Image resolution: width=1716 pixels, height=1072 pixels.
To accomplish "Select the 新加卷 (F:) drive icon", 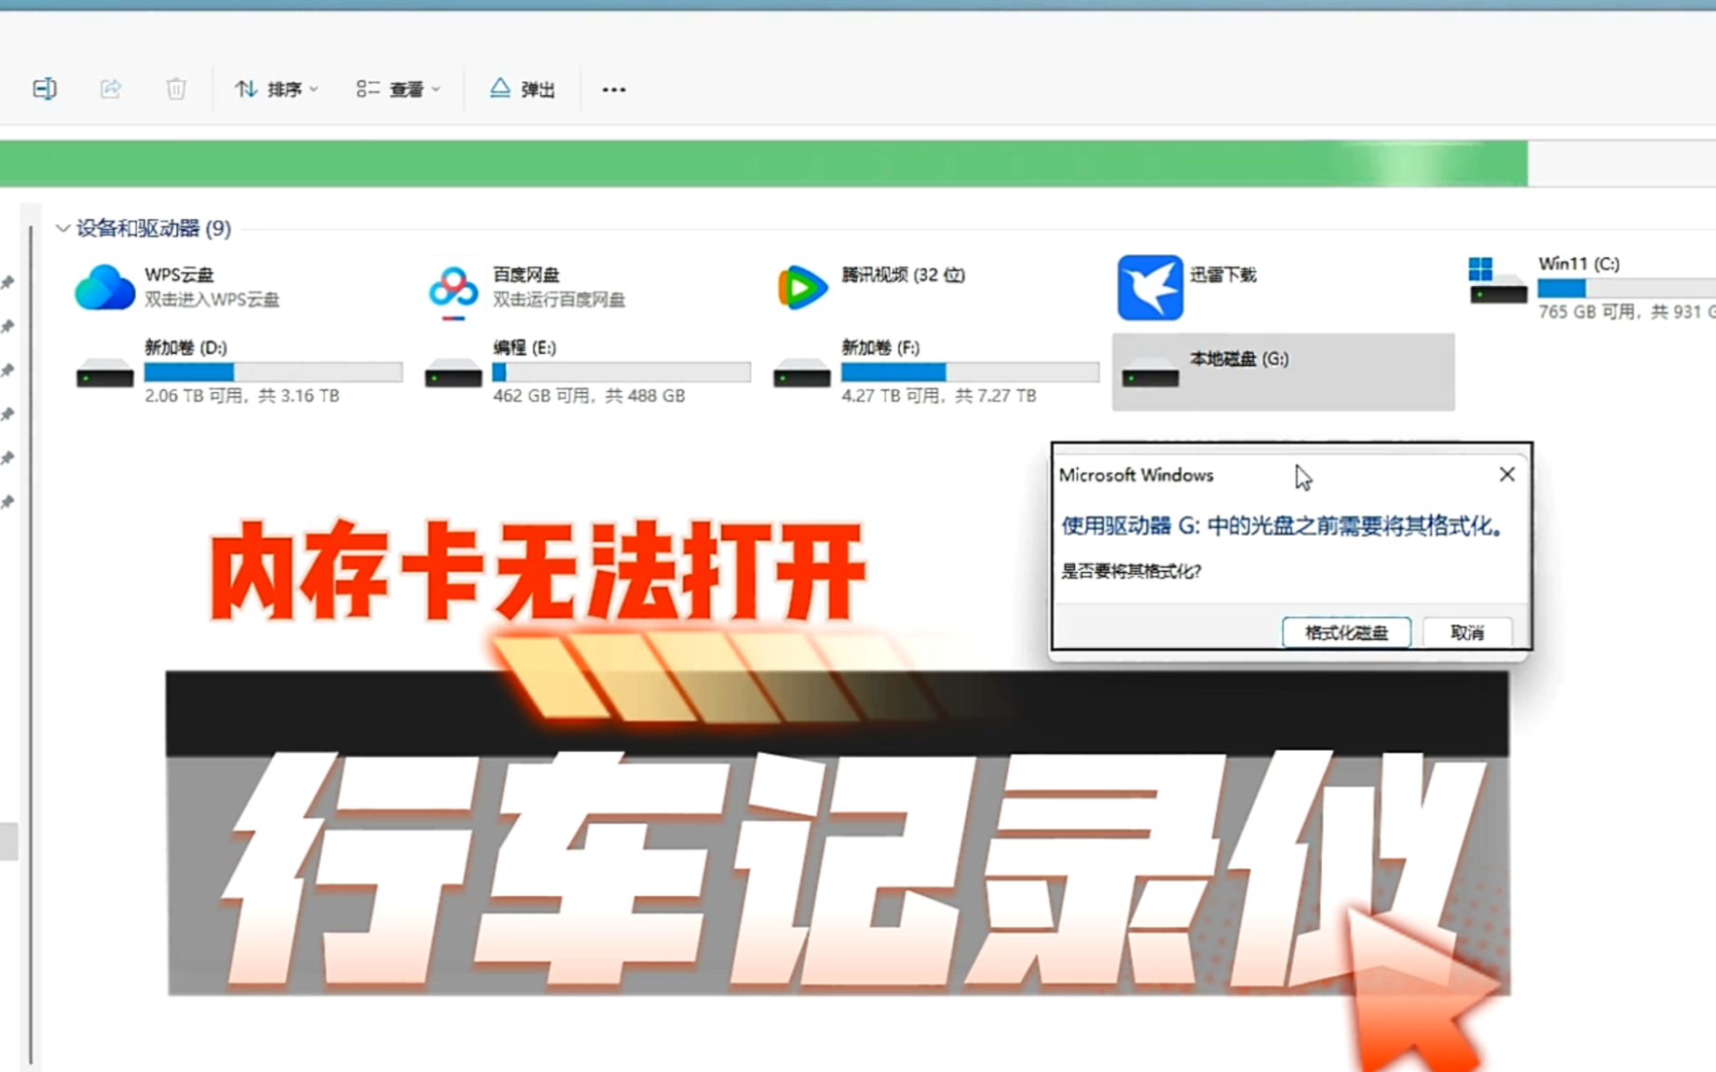I will [802, 374].
